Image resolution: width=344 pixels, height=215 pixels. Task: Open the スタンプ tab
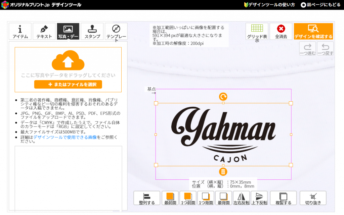click(92, 31)
